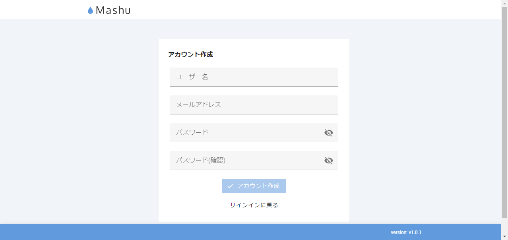The width and height of the screenshot is (508, 240).
Task: Go back via サインインに戻る link
Action: coord(254,205)
